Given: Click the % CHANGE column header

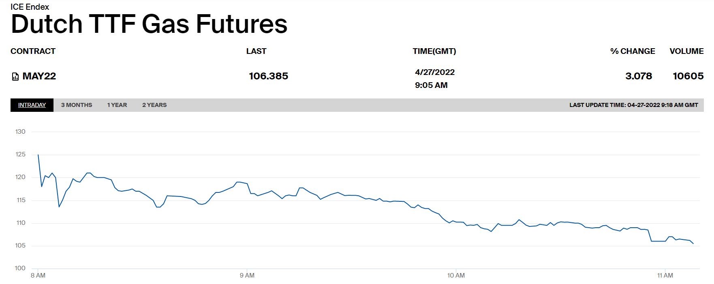Looking at the screenshot, I should tap(633, 51).
